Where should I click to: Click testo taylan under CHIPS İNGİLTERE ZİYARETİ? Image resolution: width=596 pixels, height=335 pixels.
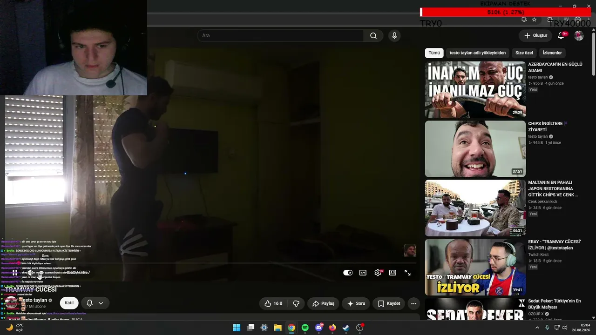538,136
